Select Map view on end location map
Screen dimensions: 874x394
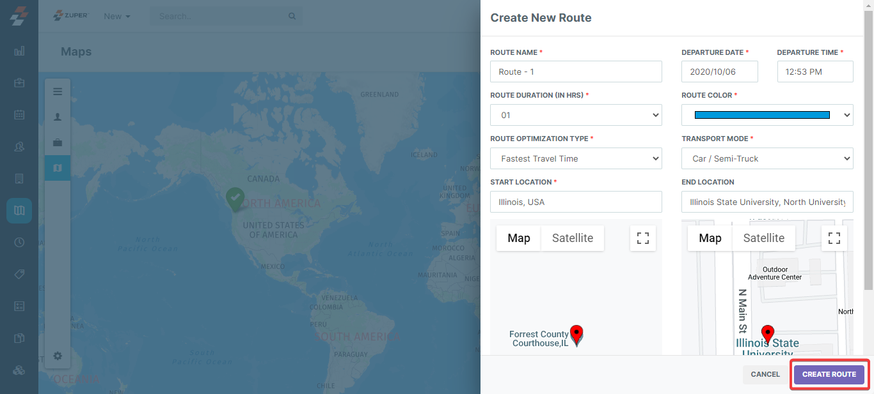pyautogui.click(x=710, y=238)
